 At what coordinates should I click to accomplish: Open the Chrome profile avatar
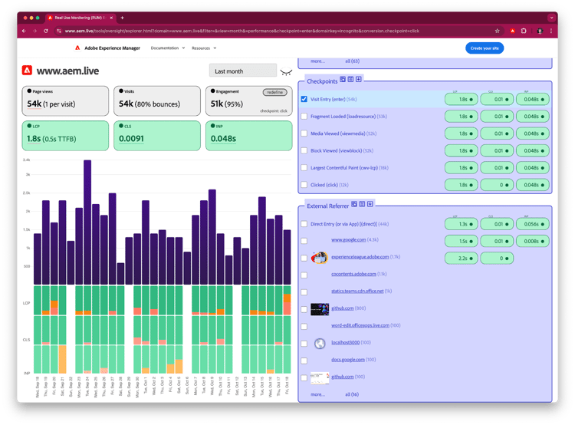(x=540, y=31)
